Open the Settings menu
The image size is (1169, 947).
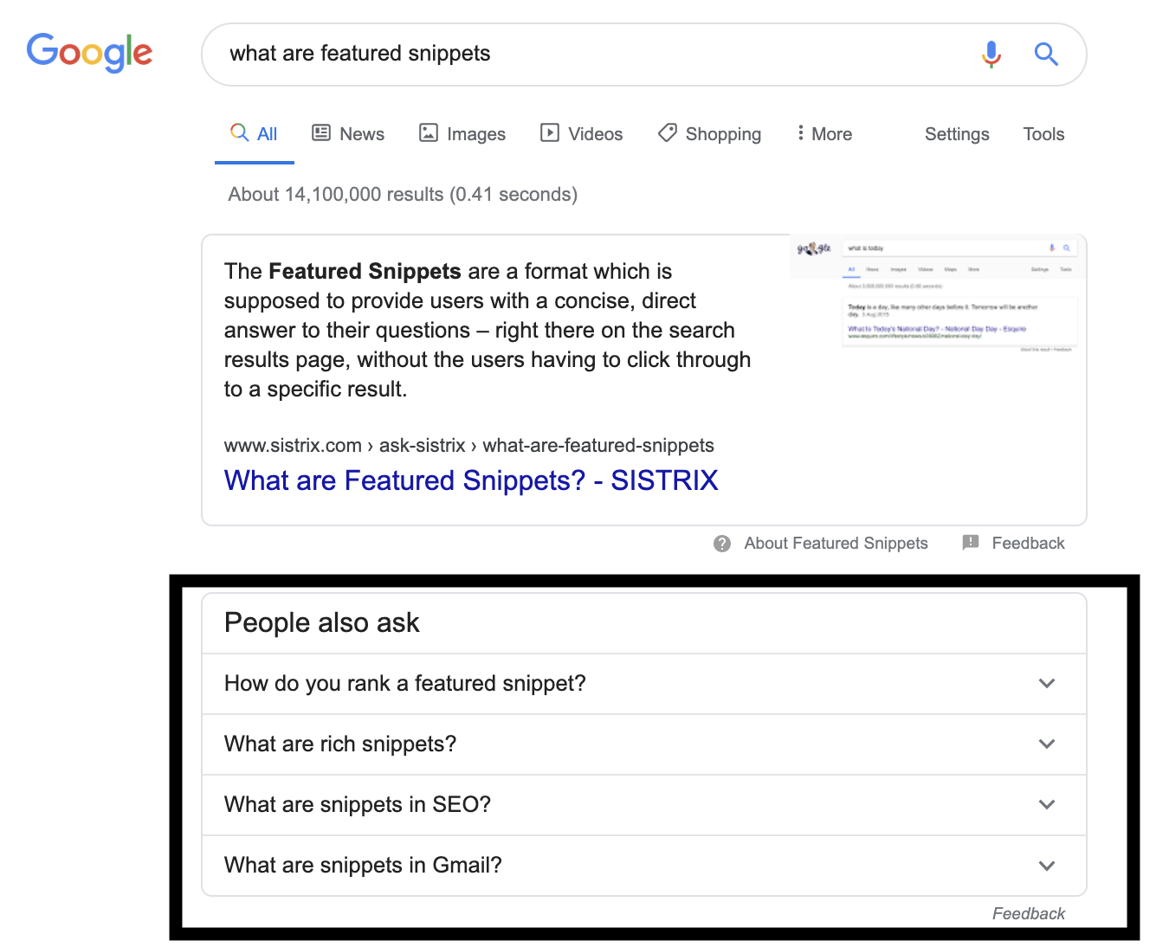pos(956,133)
